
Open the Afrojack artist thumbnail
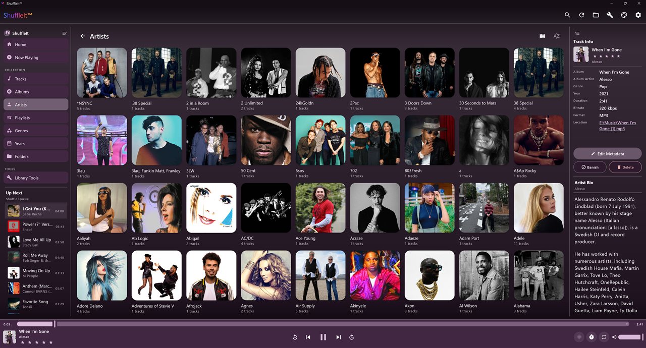(211, 275)
